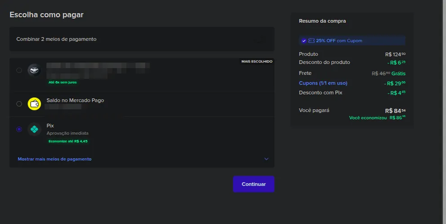This screenshot has height=224, width=446.
Task: Click the green Pix diamond icon
Action: click(35, 129)
